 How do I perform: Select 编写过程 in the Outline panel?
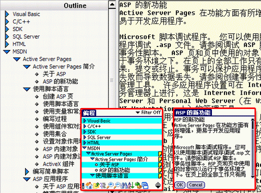[55, 119]
